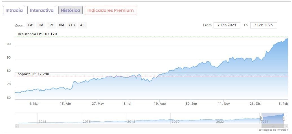Set zoom range to 1W

pyautogui.click(x=30, y=25)
